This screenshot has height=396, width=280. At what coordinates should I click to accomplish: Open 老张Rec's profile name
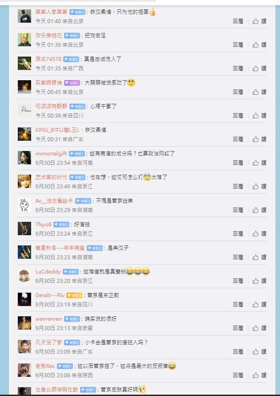(45, 366)
